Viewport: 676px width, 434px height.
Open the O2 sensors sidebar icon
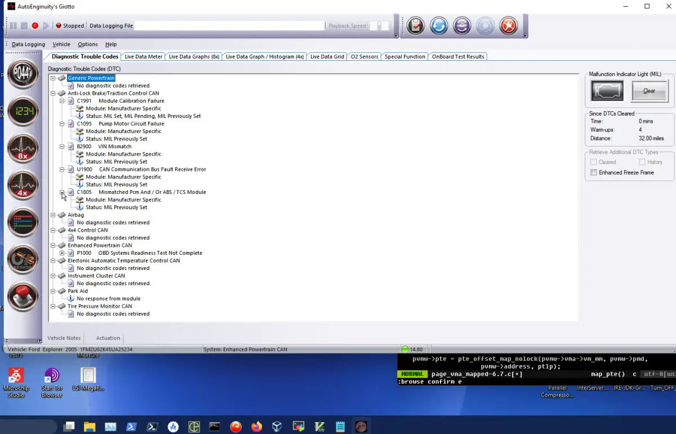(x=23, y=259)
